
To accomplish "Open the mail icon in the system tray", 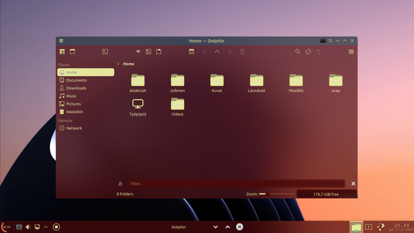I will (x=19, y=227).
